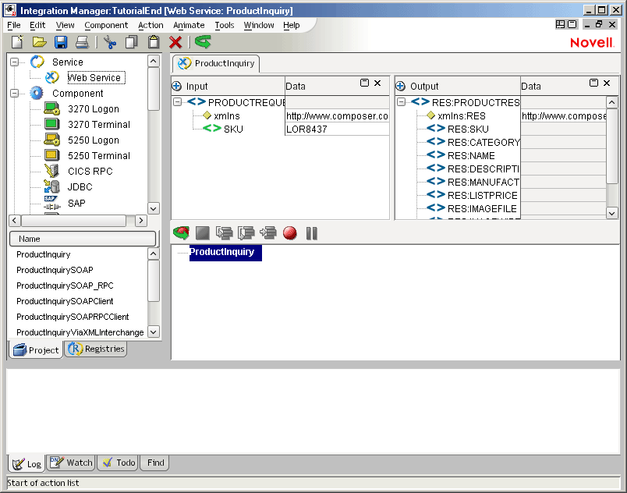627x493 pixels.
Task: Click the New document toolbar icon
Action: (x=17, y=42)
